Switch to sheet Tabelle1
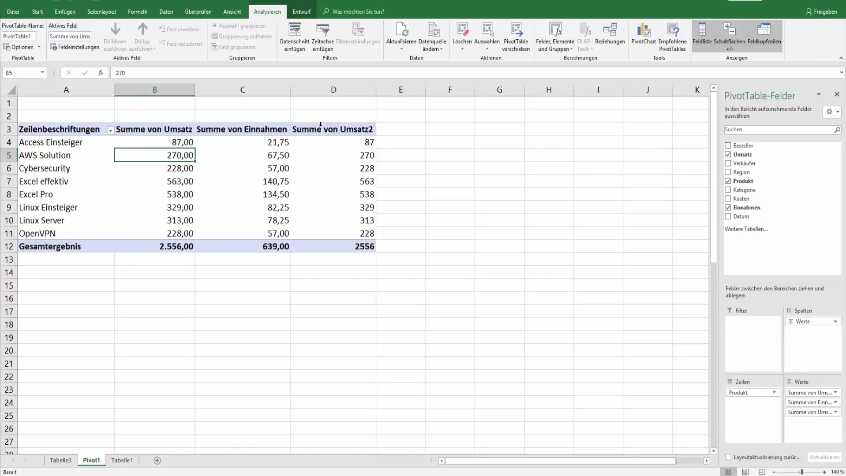846x476 pixels. 122,460
